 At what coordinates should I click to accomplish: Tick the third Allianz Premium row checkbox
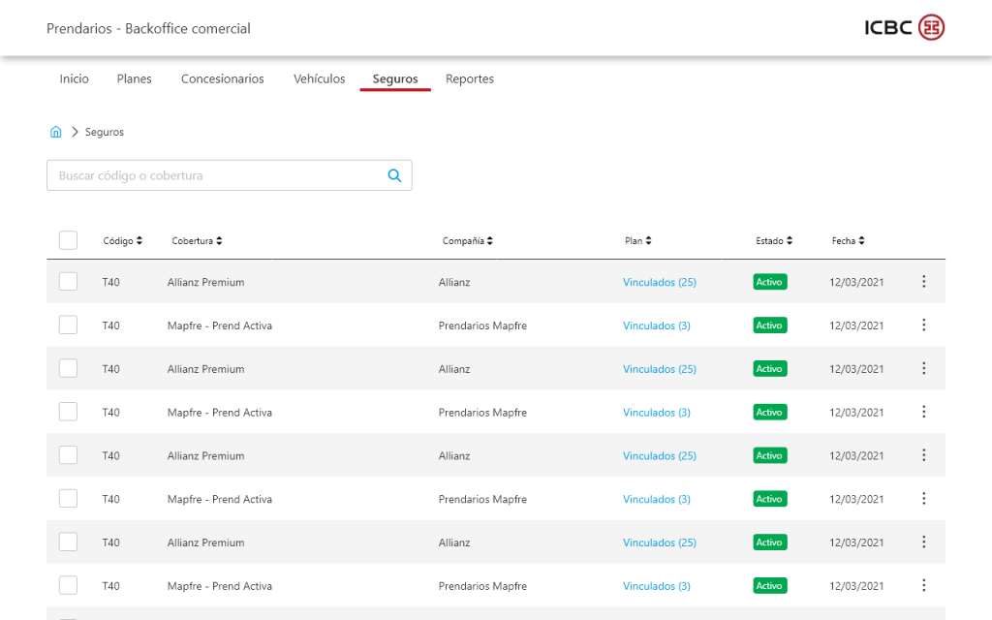click(x=69, y=455)
